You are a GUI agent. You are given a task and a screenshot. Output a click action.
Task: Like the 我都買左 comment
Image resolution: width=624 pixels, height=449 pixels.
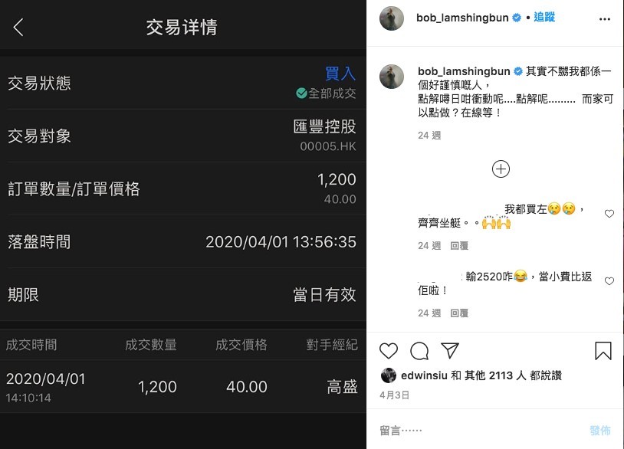[x=609, y=214]
